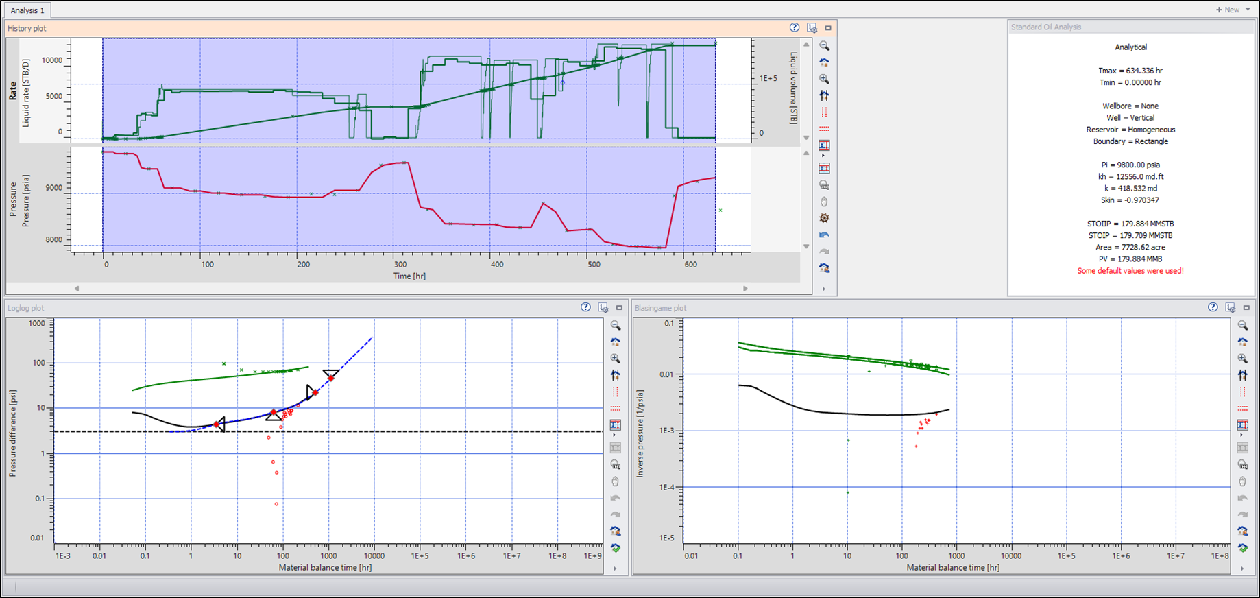
Task: Open dropdown under layout icon in Loglog toolbar
Action: 615,435
